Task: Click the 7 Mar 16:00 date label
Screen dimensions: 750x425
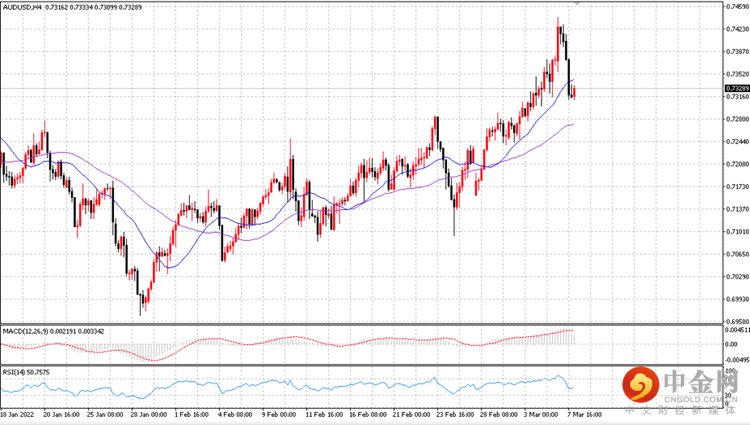Action: pyautogui.click(x=584, y=414)
